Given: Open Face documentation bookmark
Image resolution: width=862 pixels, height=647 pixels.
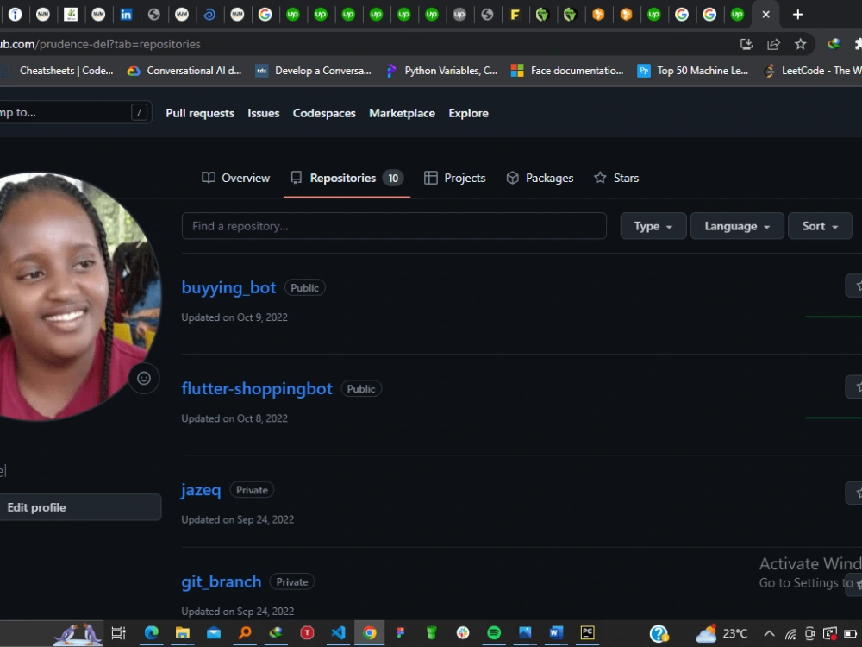Looking at the screenshot, I should coord(567,71).
